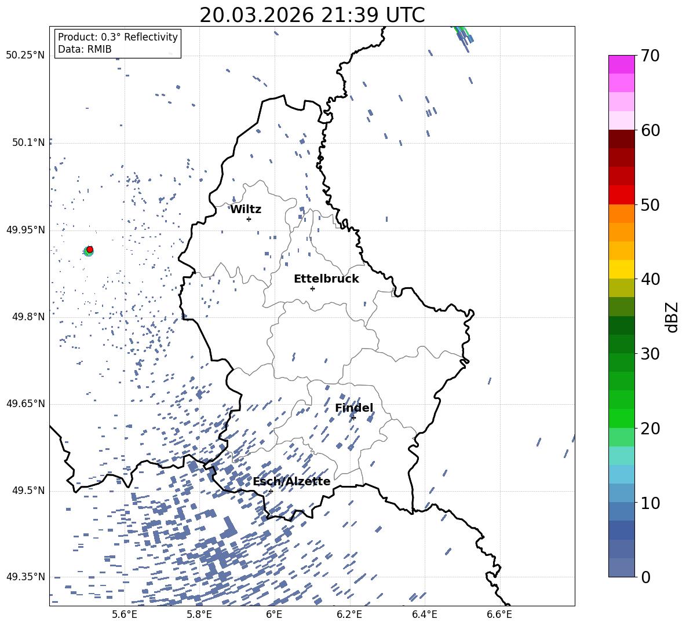Click the 49.8°N latitude label
Image resolution: width=686 pixels, height=626 pixels.
(x=28, y=317)
